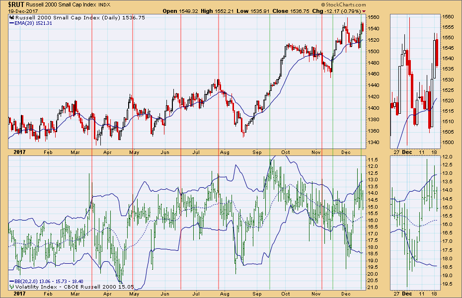Select the EMA(20) 1521.31 legend entry

click(33, 23)
